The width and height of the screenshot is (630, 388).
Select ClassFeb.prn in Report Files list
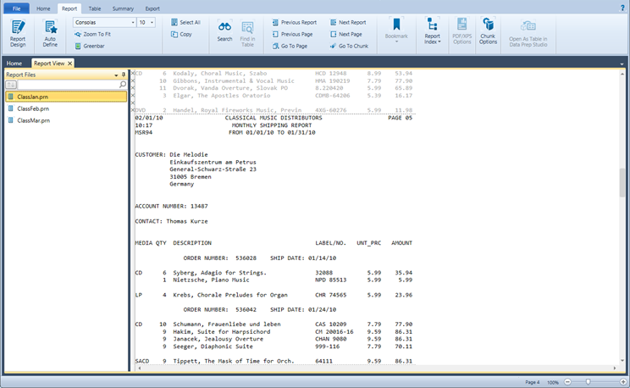point(33,108)
